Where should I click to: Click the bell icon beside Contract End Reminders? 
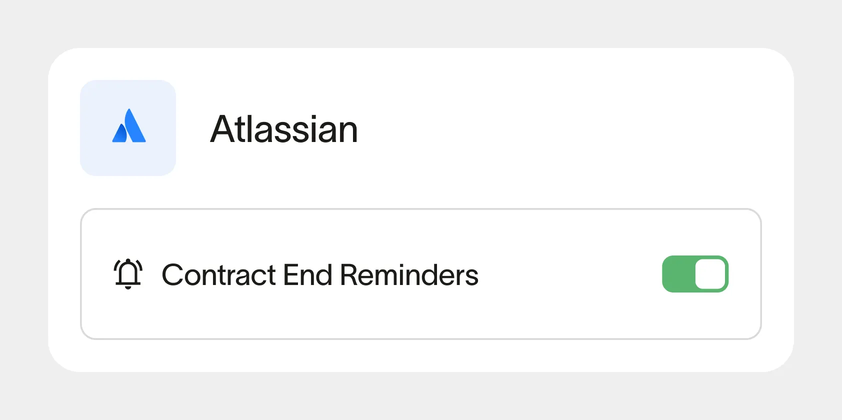(127, 274)
